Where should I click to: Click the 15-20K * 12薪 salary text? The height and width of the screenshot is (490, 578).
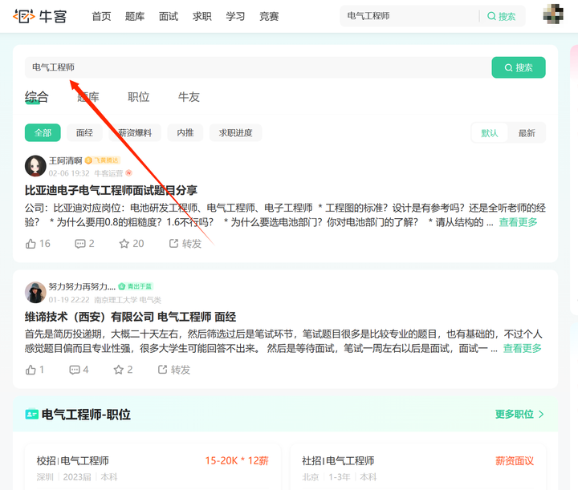tap(237, 461)
